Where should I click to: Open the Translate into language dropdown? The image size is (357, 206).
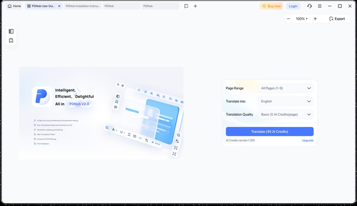click(x=286, y=101)
